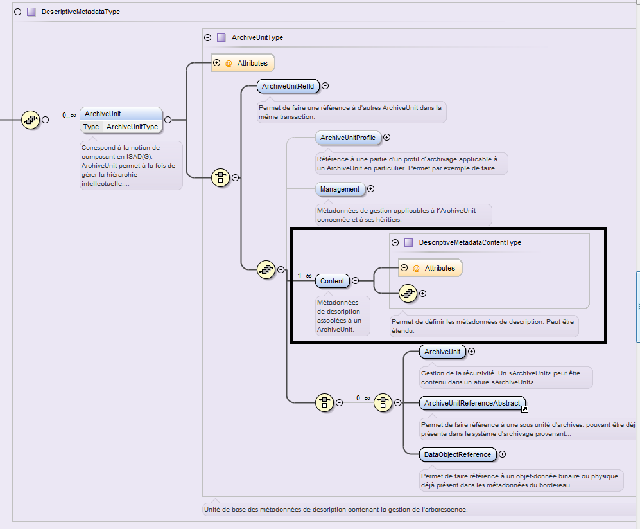
Task: Click the purple ArchiveUnitType type icon
Action: point(221,37)
